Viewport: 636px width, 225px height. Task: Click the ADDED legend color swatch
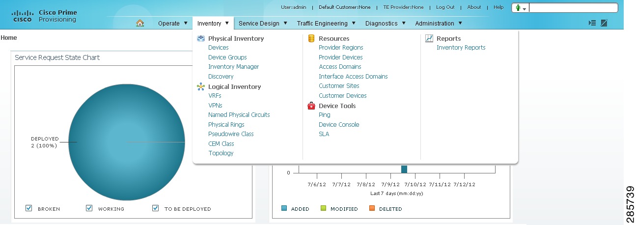[284, 209]
